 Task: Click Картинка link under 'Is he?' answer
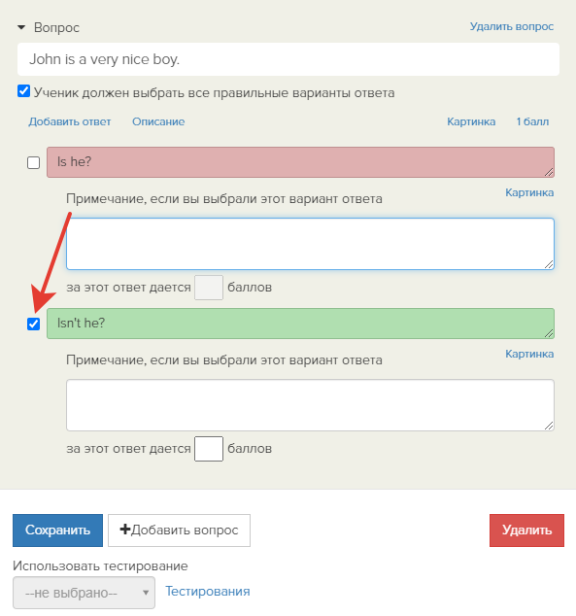529,193
